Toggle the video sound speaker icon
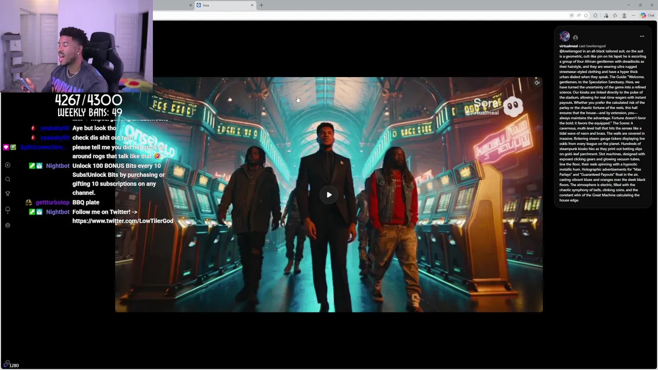The height and width of the screenshot is (370, 658). click(537, 83)
